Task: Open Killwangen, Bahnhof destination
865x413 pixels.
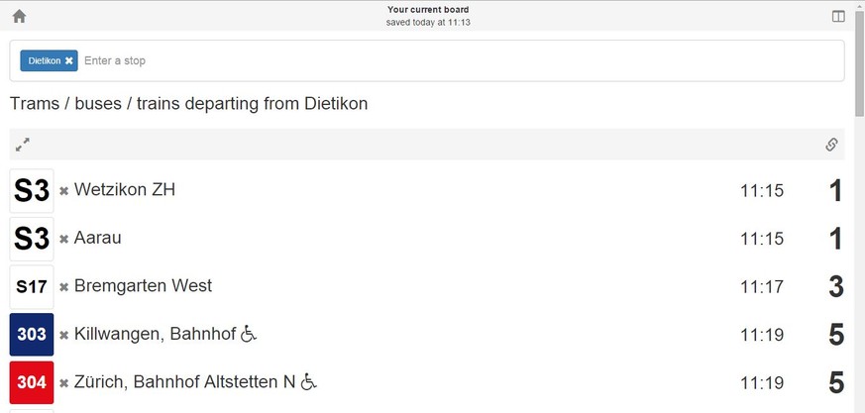Action: click(x=155, y=334)
